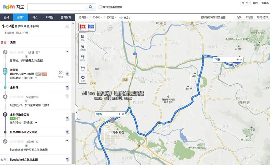Toggle the 지적·경계 boundary overlay

[262, 17]
